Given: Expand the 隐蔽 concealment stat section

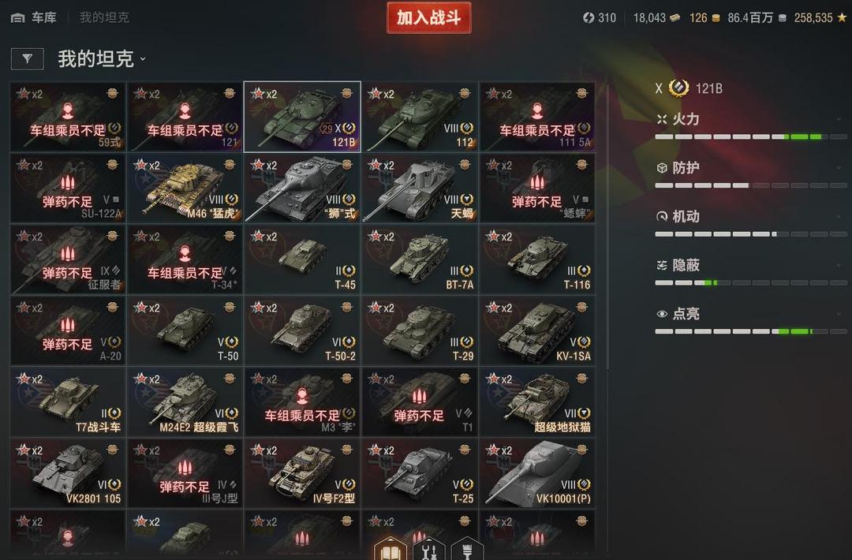Looking at the screenshot, I should pyautogui.click(x=750, y=265).
